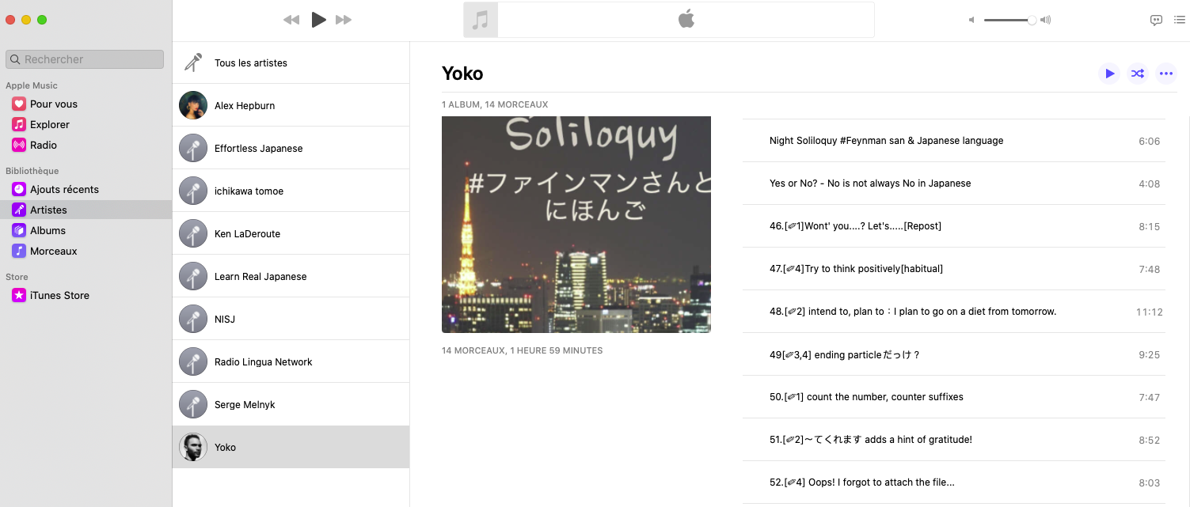Viewport: 1190px width, 507px height.
Task: Select track 48 intend to, plan to
Action: 954,312
